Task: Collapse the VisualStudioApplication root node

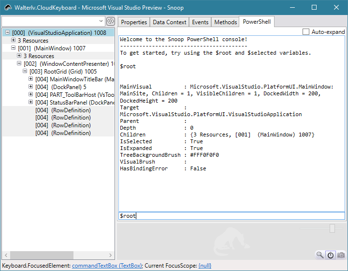Action: [x=7, y=33]
